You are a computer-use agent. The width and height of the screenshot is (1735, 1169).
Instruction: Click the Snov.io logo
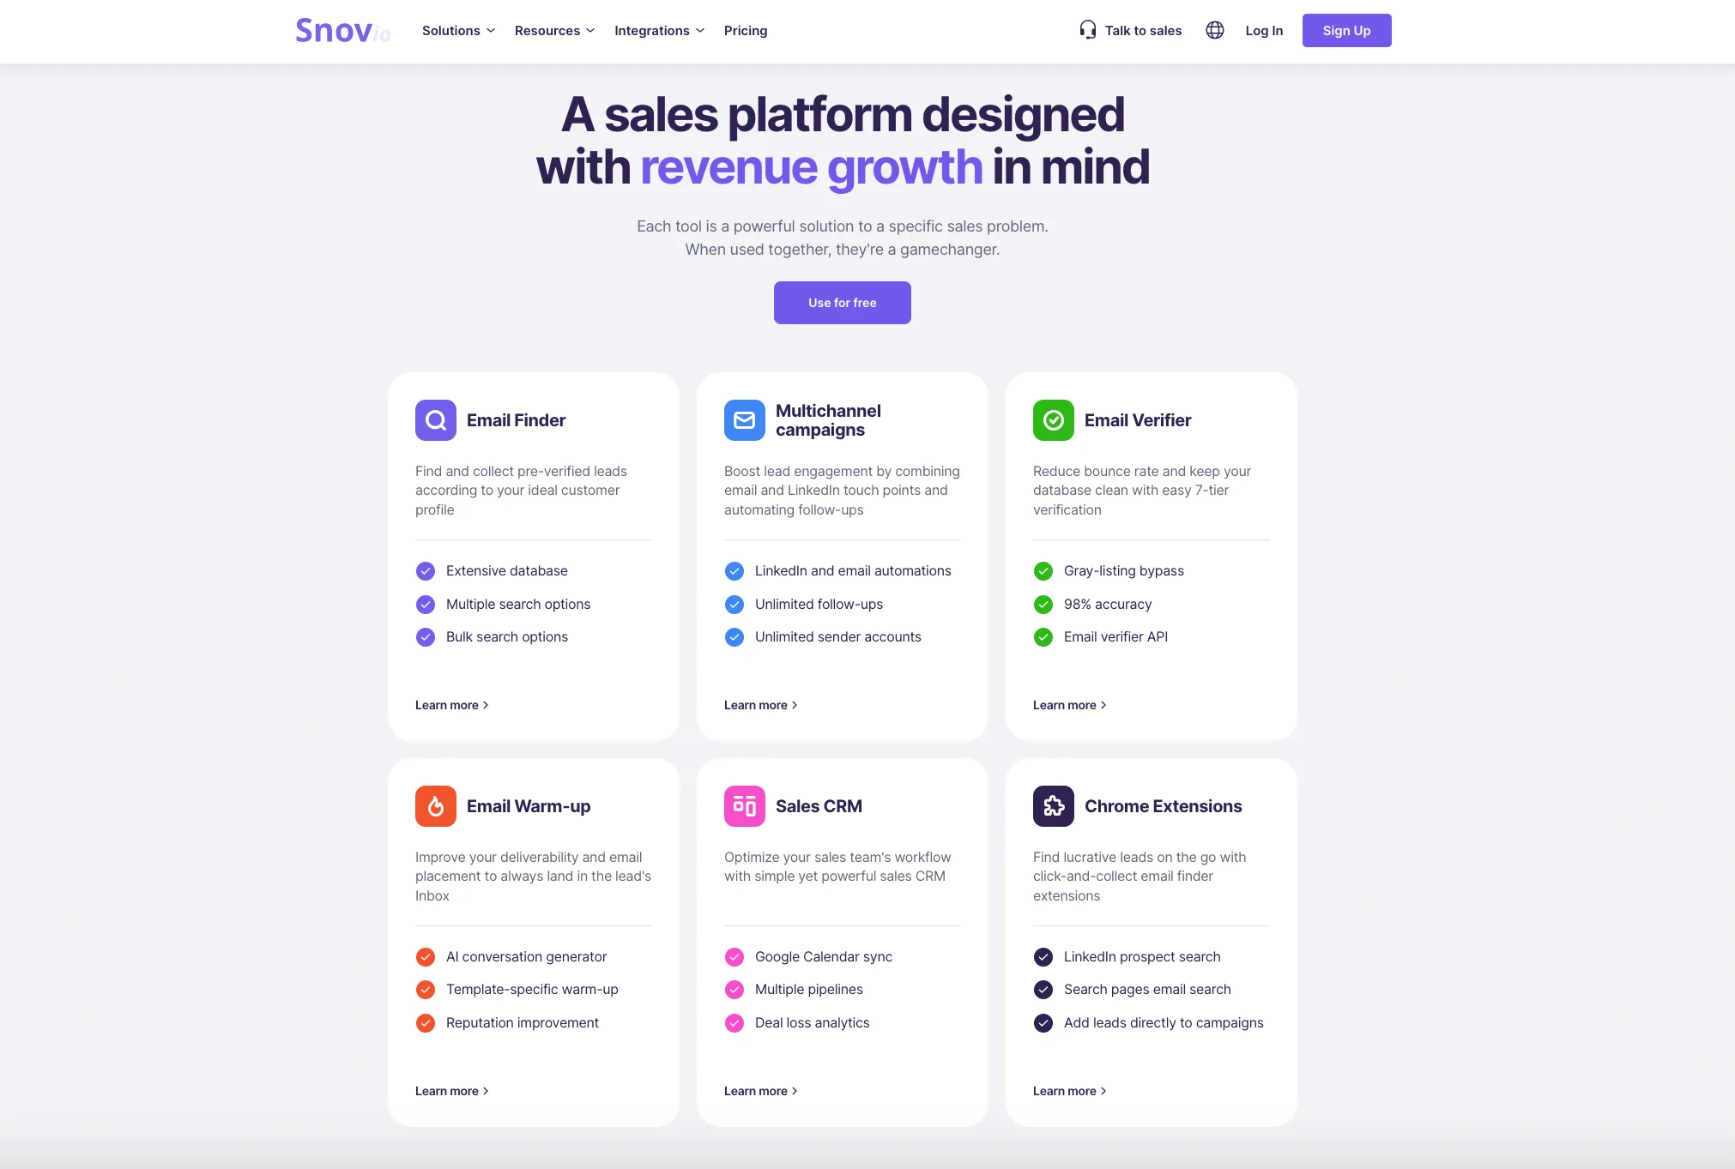(342, 31)
